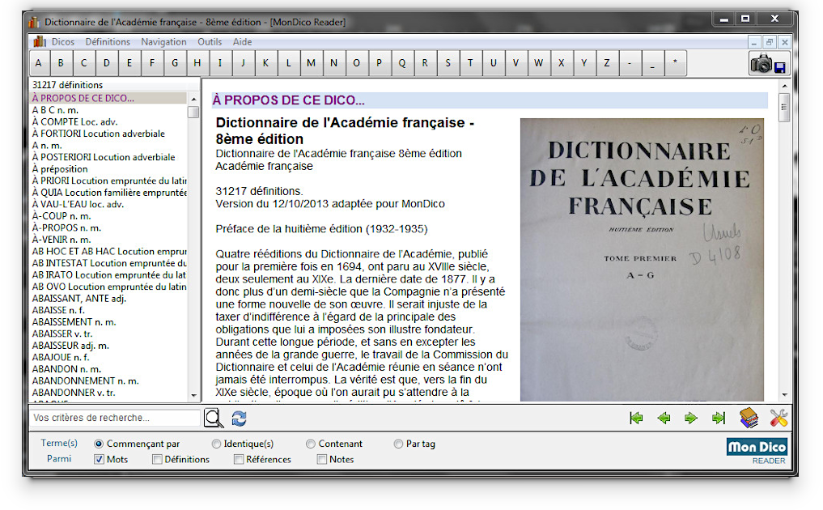
Task: Open the Dicos menu
Action: [x=63, y=42]
